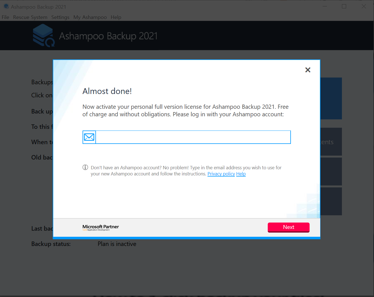Screen dimensions: 374x297
Task: Open the Rescue System menu
Action: click(30, 17)
